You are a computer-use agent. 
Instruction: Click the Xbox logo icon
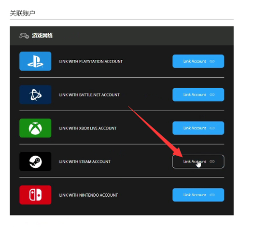click(35, 128)
